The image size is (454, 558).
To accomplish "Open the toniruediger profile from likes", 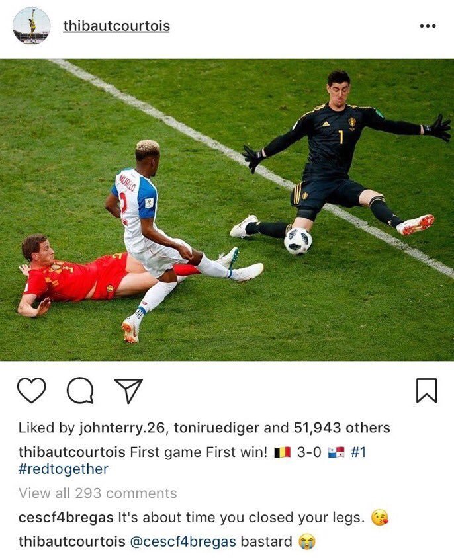I will click(x=216, y=428).
